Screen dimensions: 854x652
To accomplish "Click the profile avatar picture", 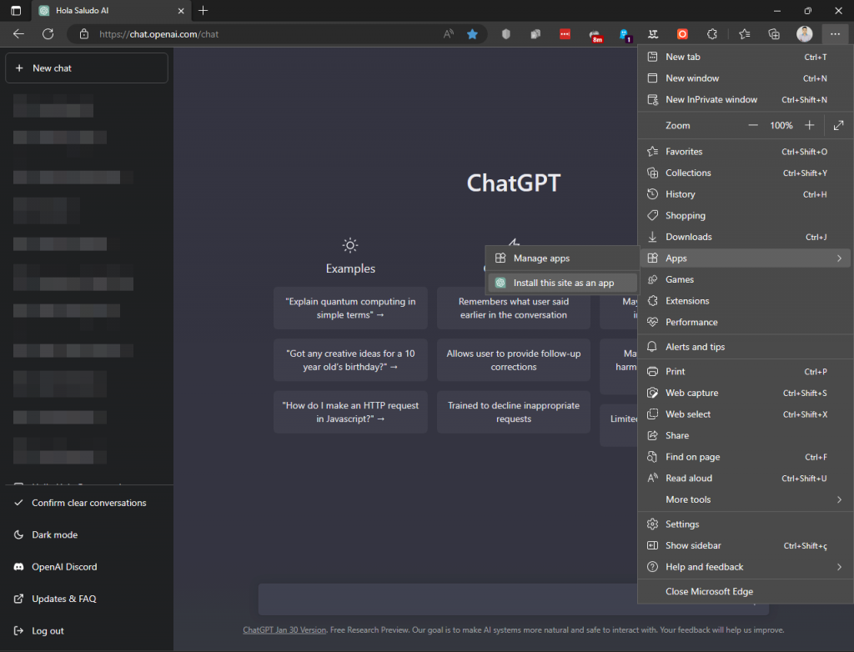I will coord(805,34).
